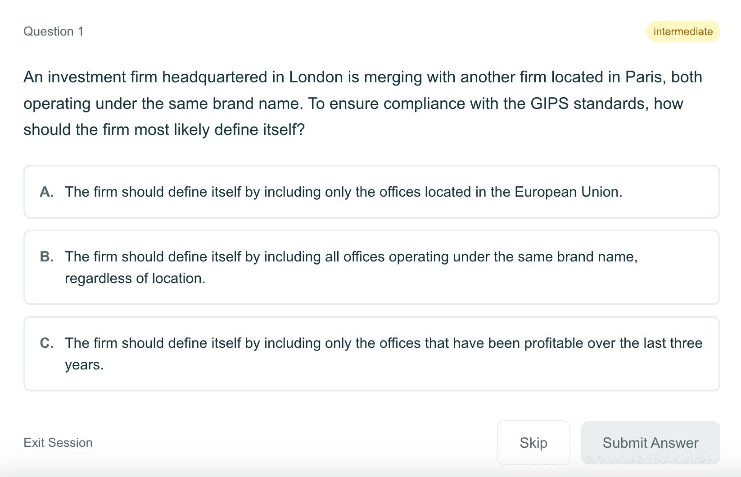This screenshot has height=477, width=741.
Task: Skip this GIPS standards question
Action: [x=533, y=442]
